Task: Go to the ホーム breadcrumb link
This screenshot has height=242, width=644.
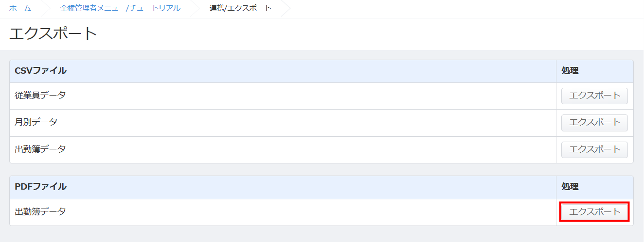Action: pos(20,8)
